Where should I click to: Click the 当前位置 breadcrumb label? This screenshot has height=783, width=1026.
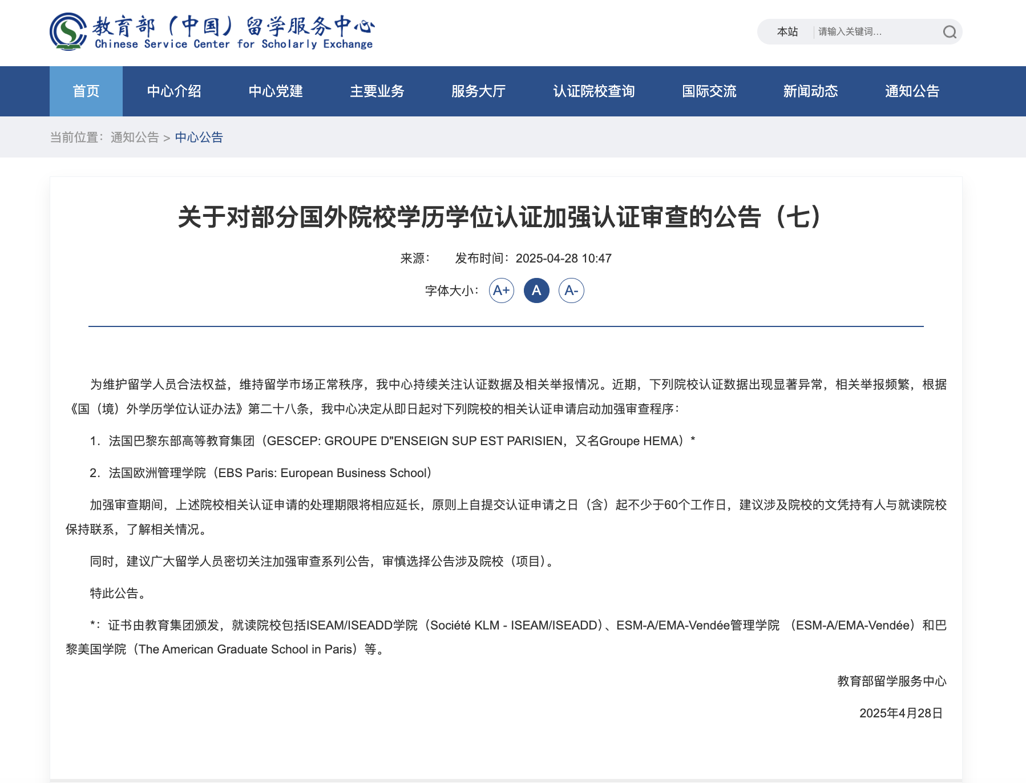(x=77, y=137)
